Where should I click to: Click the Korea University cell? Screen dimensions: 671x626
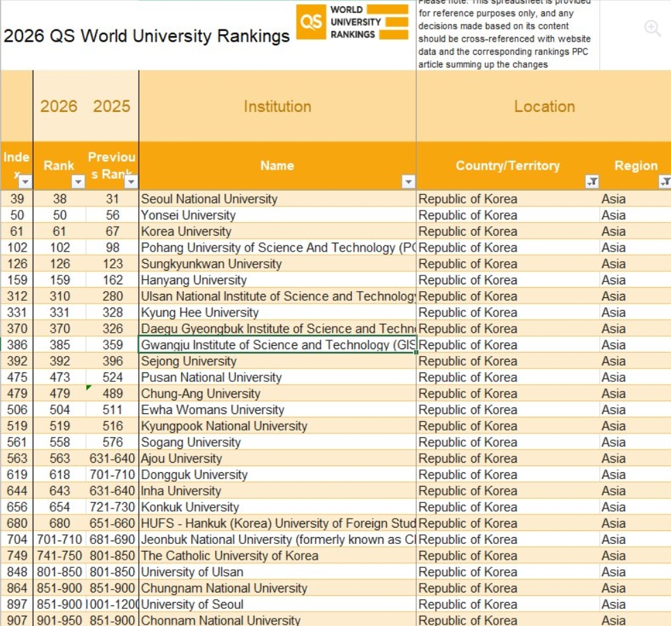277,232
